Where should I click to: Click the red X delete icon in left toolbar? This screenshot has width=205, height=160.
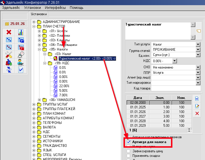9,32
